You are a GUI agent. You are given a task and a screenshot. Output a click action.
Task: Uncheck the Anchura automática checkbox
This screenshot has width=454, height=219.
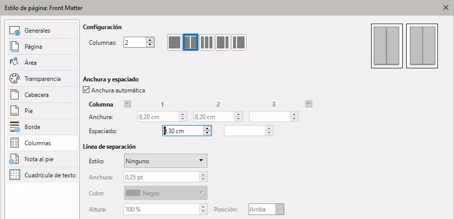click(x=86, y=90)
